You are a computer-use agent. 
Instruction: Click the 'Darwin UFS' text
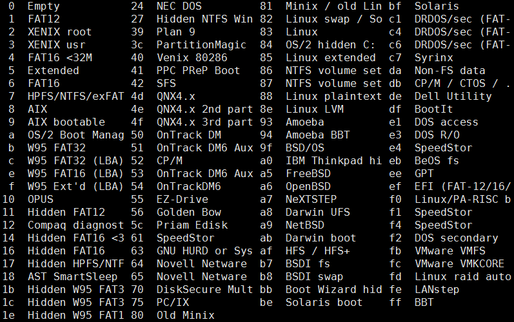point(317,213)
